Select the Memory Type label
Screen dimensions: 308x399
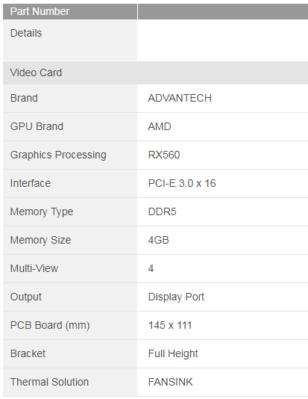pos(42,212)
